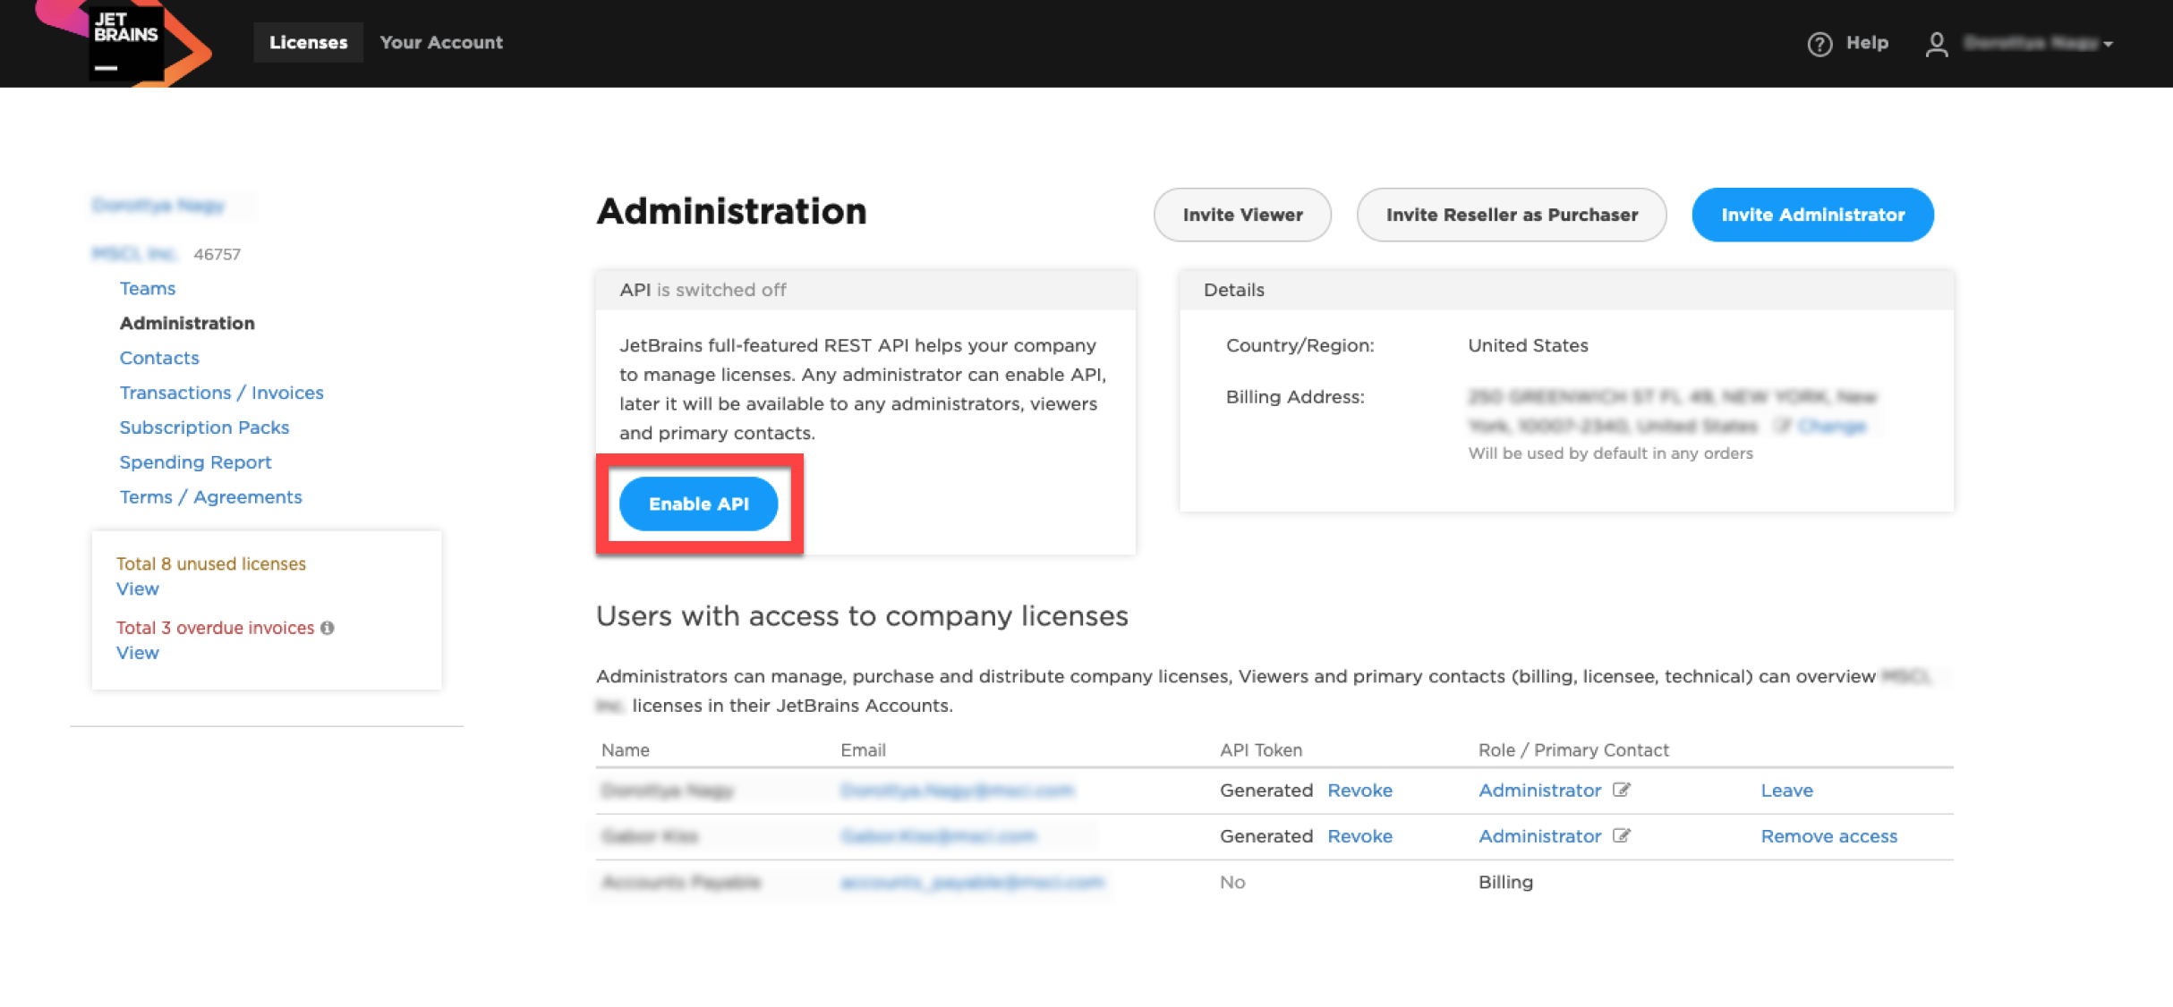Click the Leave link
This screenshot has width=2173, height=1007.
(x=1787, y=791)
